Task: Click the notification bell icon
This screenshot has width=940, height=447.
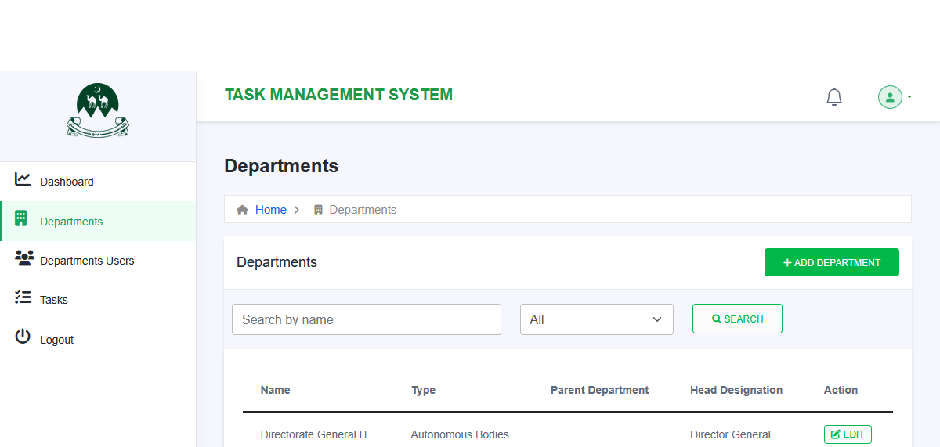Action: 834,97
